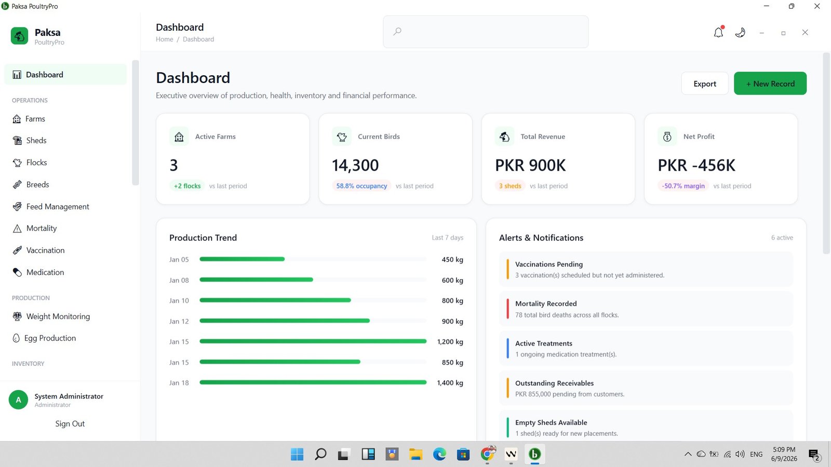
Task: Click the Export button
Action: [x=705, y=84]
